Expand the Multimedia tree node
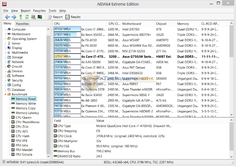Viewport: 236px width, 166px height. pos(5,53)
